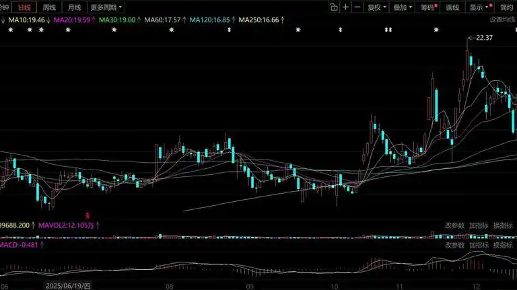Open the 显示 display dropdown
Screen dimensions: 517x290
point(481,7)
